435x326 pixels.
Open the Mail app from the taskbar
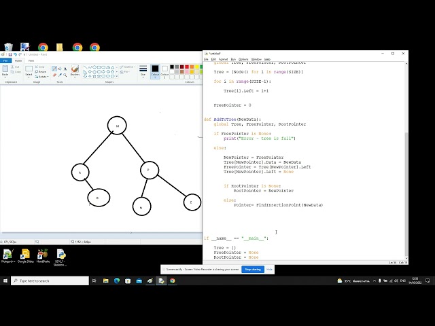(x=139, y=280)
